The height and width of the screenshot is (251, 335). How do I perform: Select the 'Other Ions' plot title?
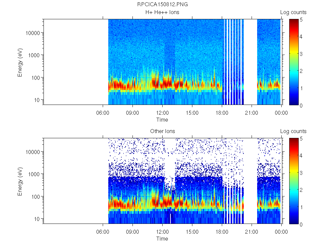coord(162,131)
